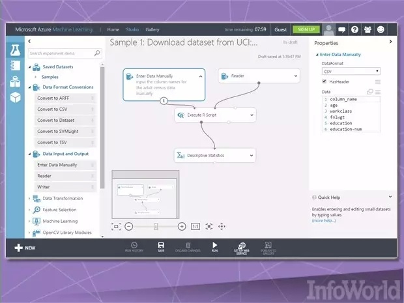The width and height of the screenshot is (404, 303).
Task: Open the more help link
Action: click(x=324, y=220)
